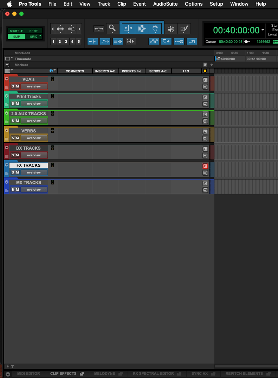278x378 pixels.
Task: Recall zoom preset 2
Action: (x=59, y=41)
